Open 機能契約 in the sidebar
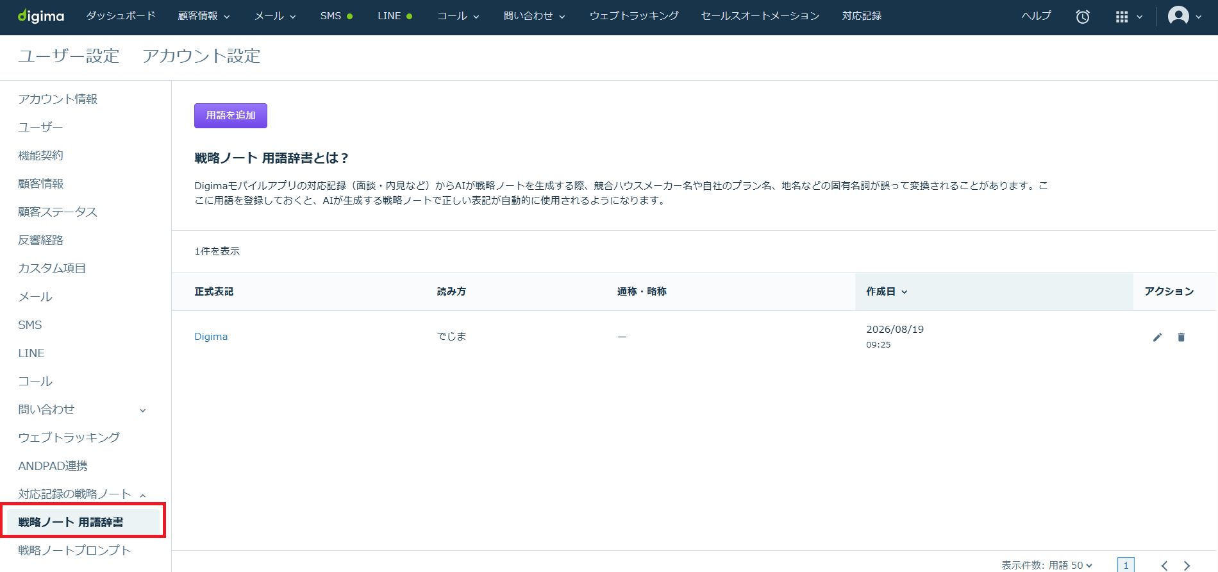 pyautogui.click(x=40, y=155)
